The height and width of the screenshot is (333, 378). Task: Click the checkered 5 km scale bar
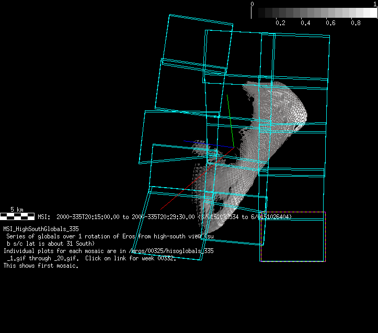pos(17,215)
